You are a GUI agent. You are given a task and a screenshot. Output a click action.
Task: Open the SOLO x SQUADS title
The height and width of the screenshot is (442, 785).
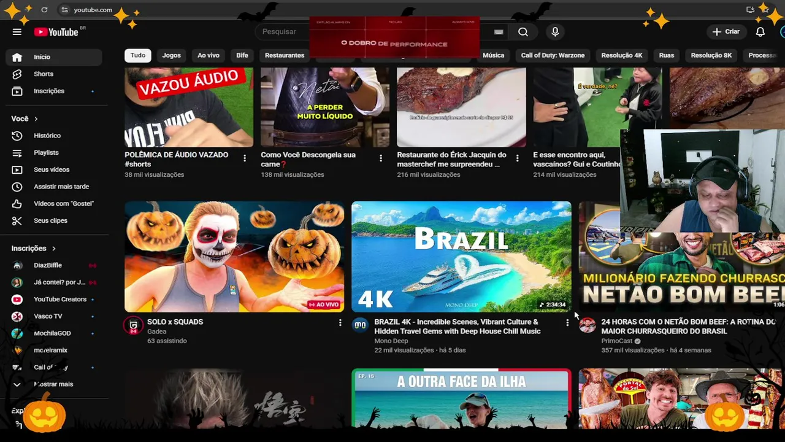(175, 322)
